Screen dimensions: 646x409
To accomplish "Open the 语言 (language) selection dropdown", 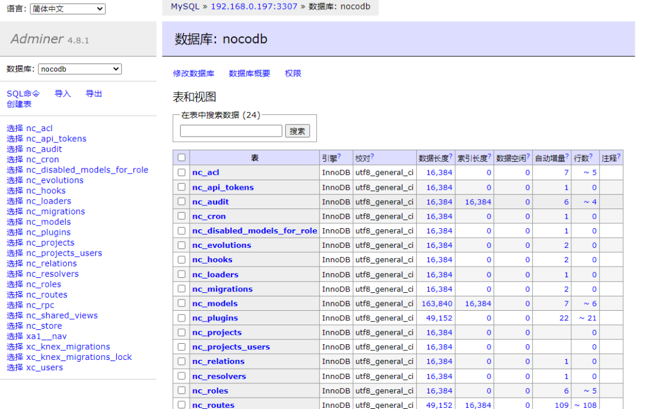I will coord(67,8).
